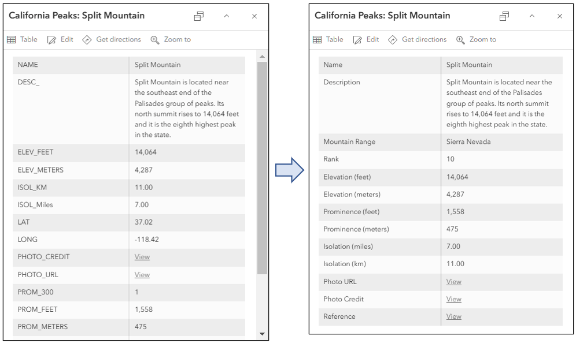The width and height of the screenshot is (576, 343).
Task: Get directions from the right popup
Action: point(417,39)
